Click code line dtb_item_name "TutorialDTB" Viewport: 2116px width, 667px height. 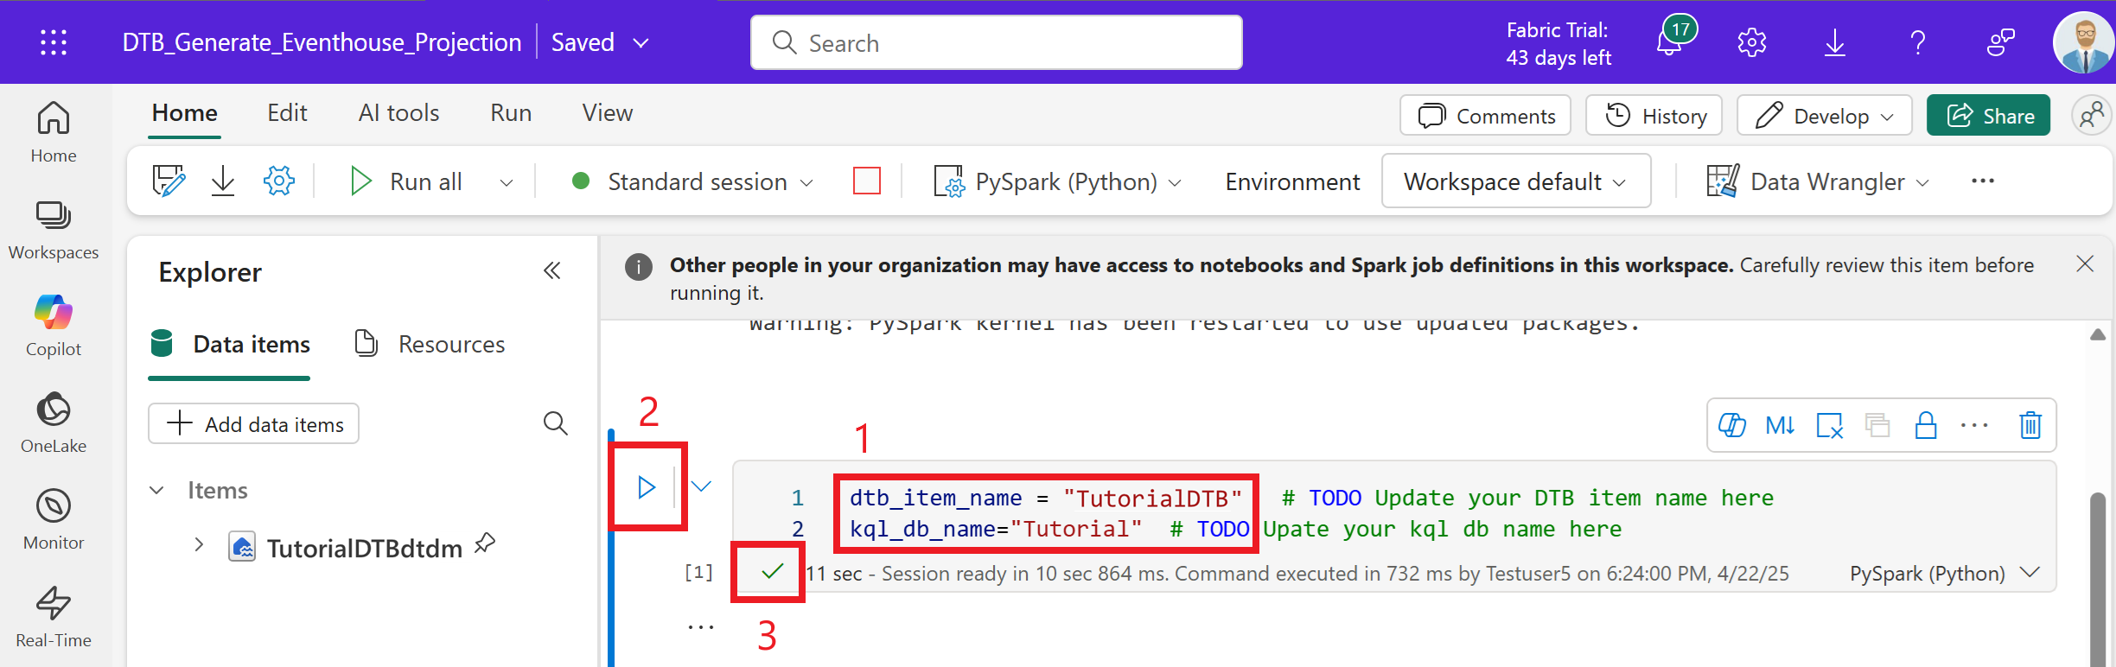pos(1046,498)
